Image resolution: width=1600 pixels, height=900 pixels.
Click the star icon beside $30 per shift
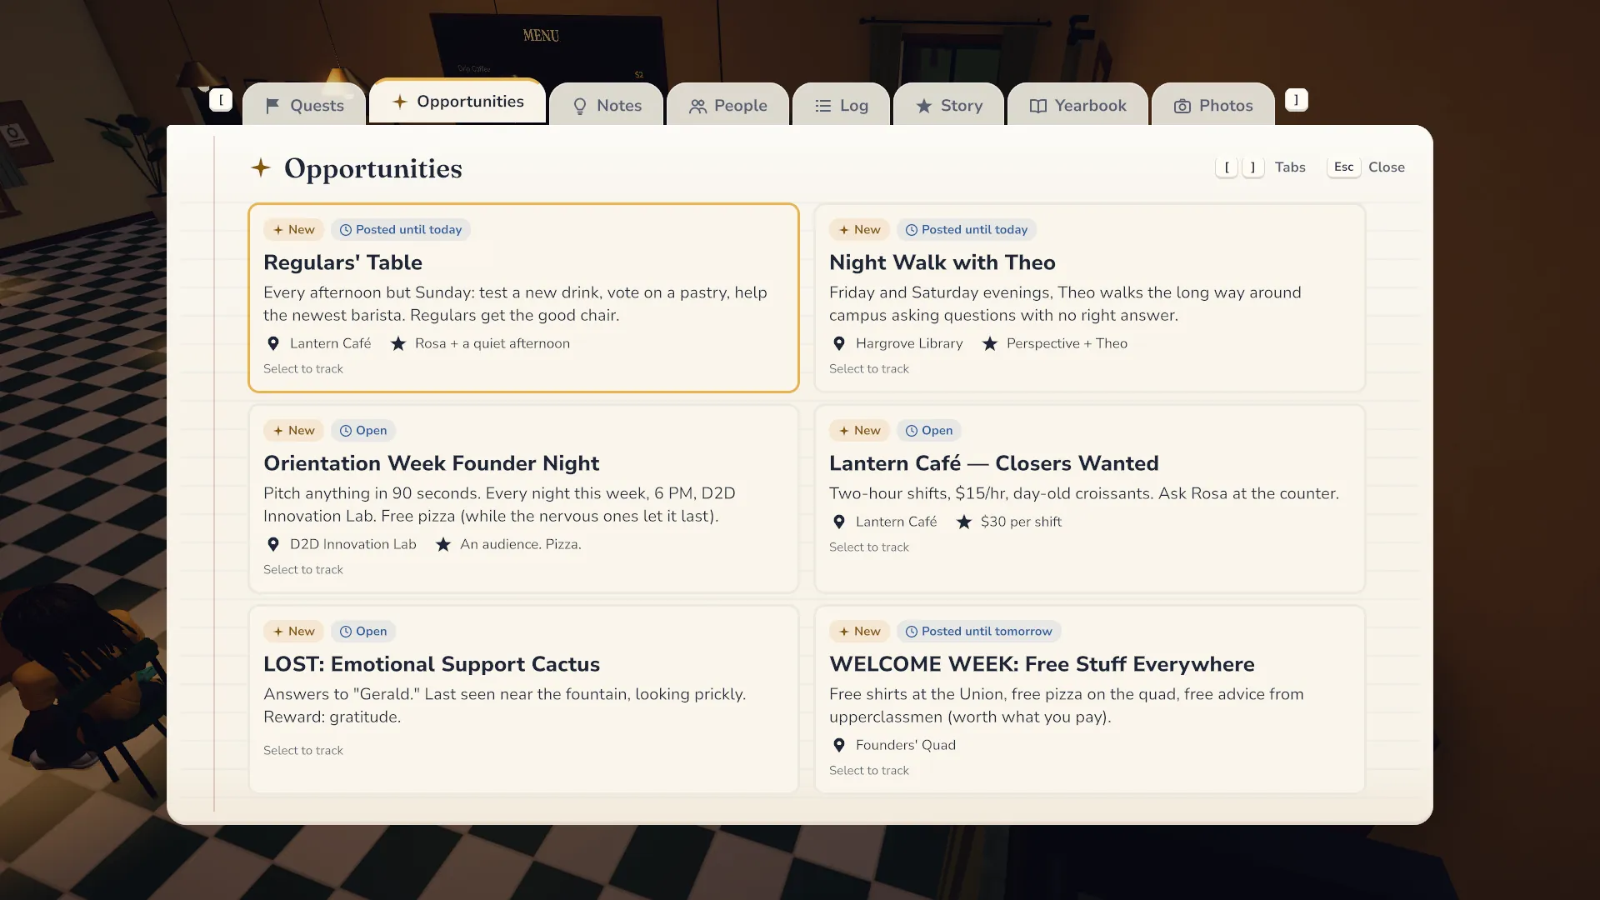click(963, 522)
